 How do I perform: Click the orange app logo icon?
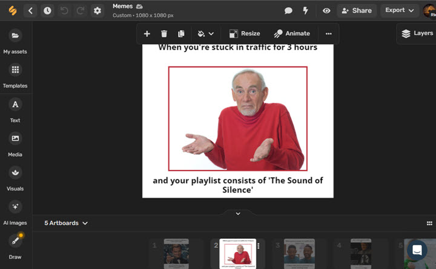tap(13, 10)
